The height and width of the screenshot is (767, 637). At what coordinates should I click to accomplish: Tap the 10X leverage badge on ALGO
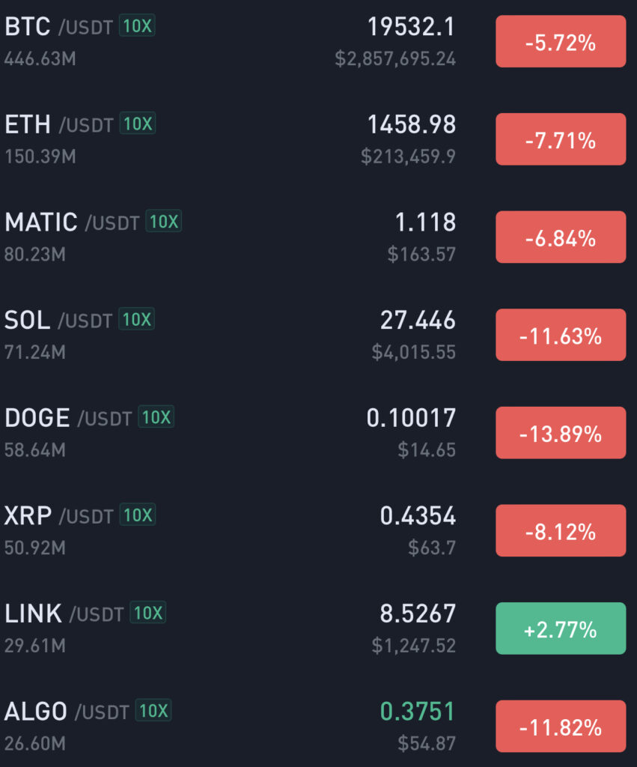tap(153, 711)
